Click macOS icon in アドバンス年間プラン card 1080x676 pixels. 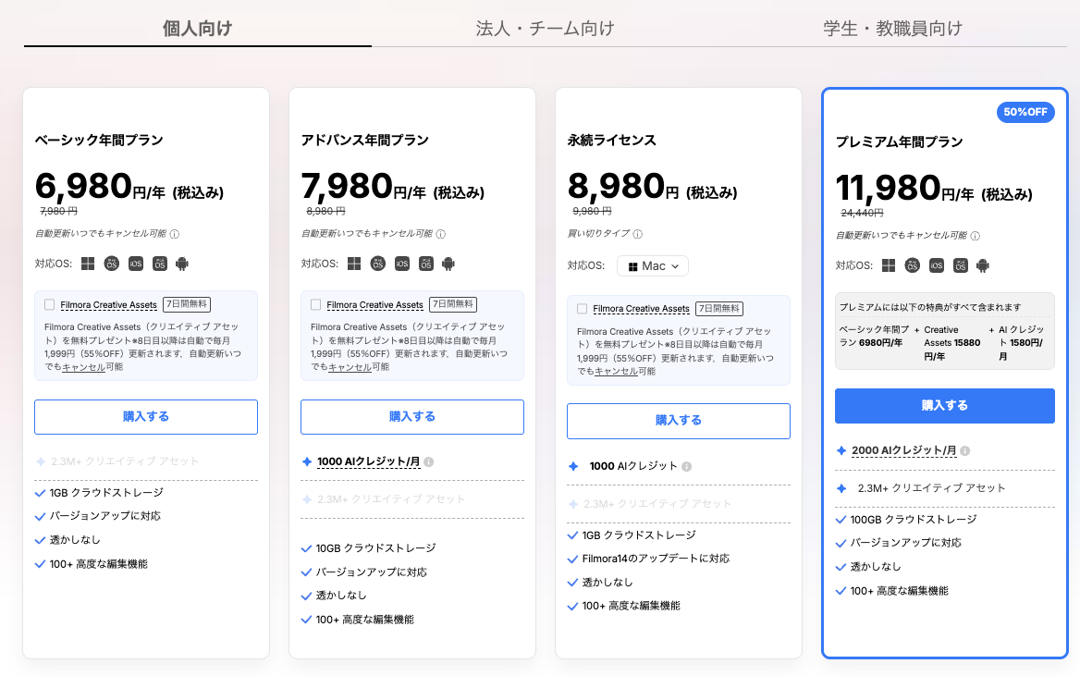click(x=377, y=264)
